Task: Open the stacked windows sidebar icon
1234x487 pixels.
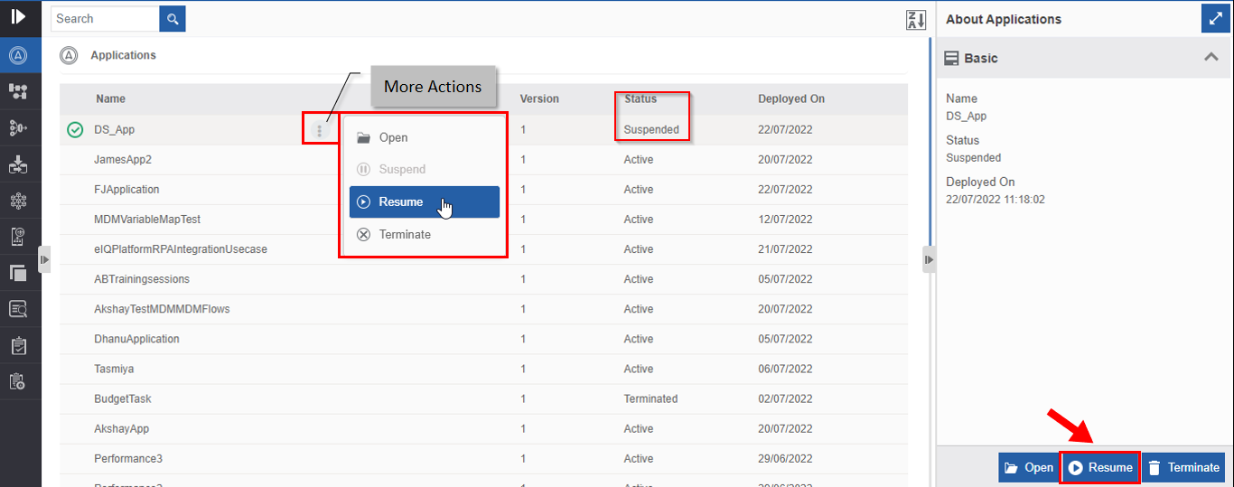Action: (x=18, y=273)
